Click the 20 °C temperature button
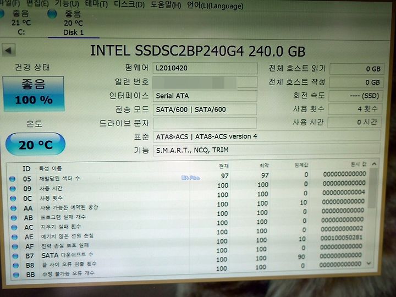396x297 pixels. tap(35, 144)
